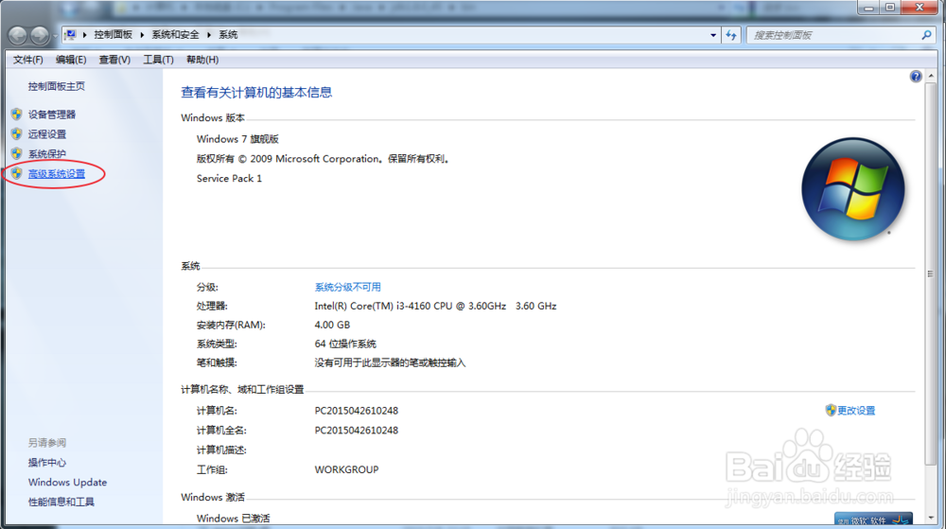Click shield icon beside 更改设置
This screenshot has width=946, height=529.
tap(831, 410)
